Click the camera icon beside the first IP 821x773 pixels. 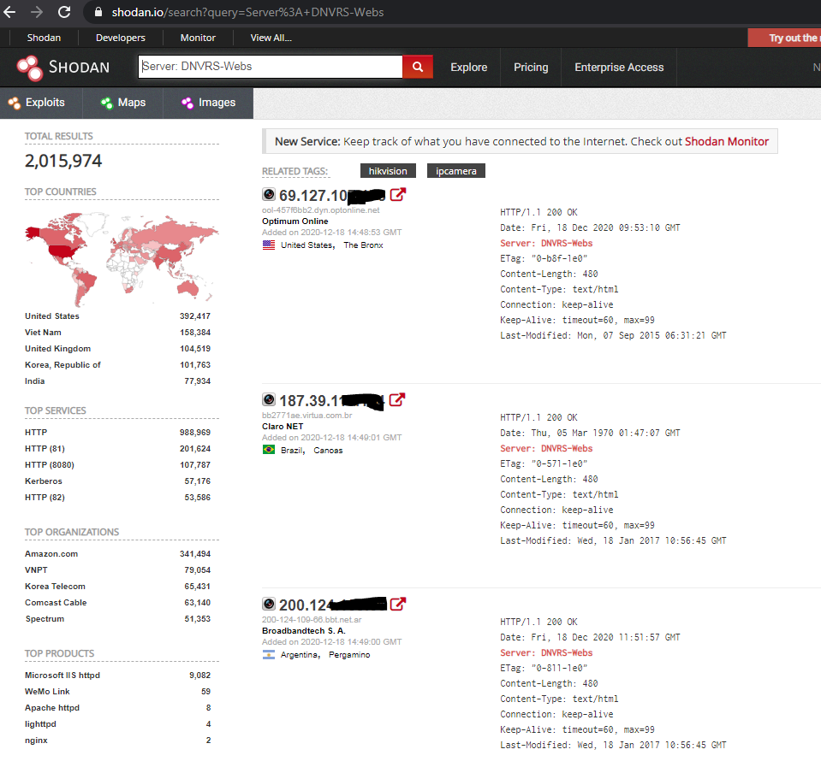[x=268, y=194]
